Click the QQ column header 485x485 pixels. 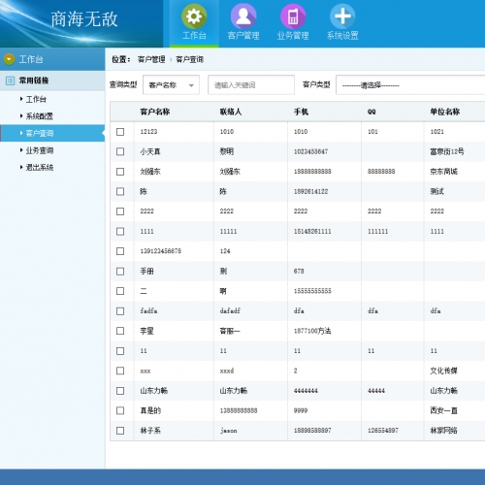(x=372, y=112)
